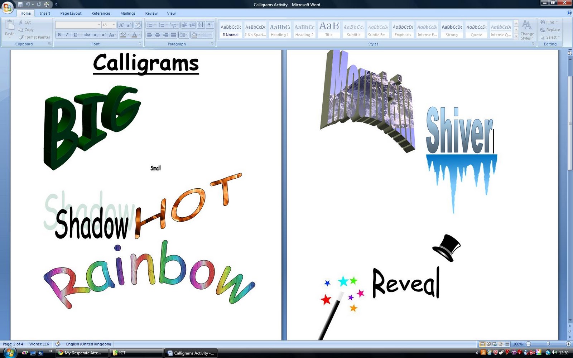Switch to Full Screen Reading view

[x=489, y=344]
